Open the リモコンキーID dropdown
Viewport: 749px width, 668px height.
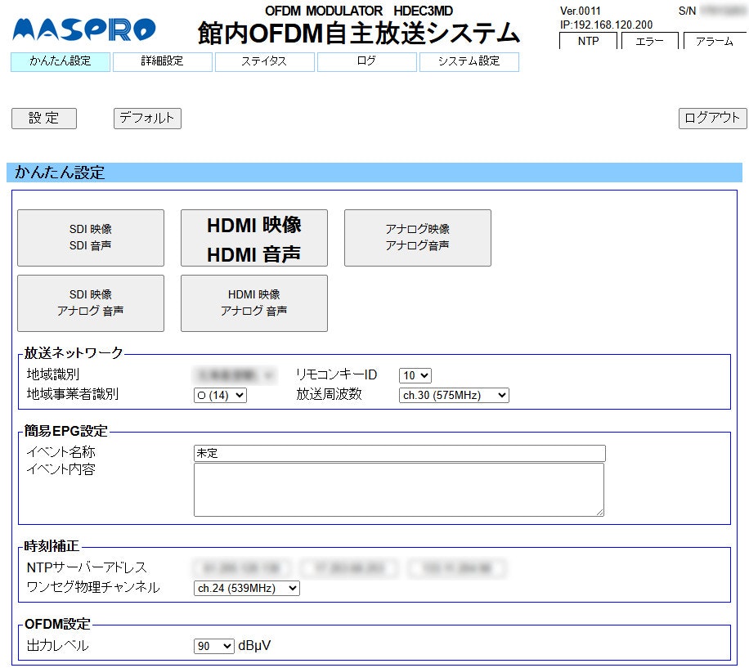[415, 375]
